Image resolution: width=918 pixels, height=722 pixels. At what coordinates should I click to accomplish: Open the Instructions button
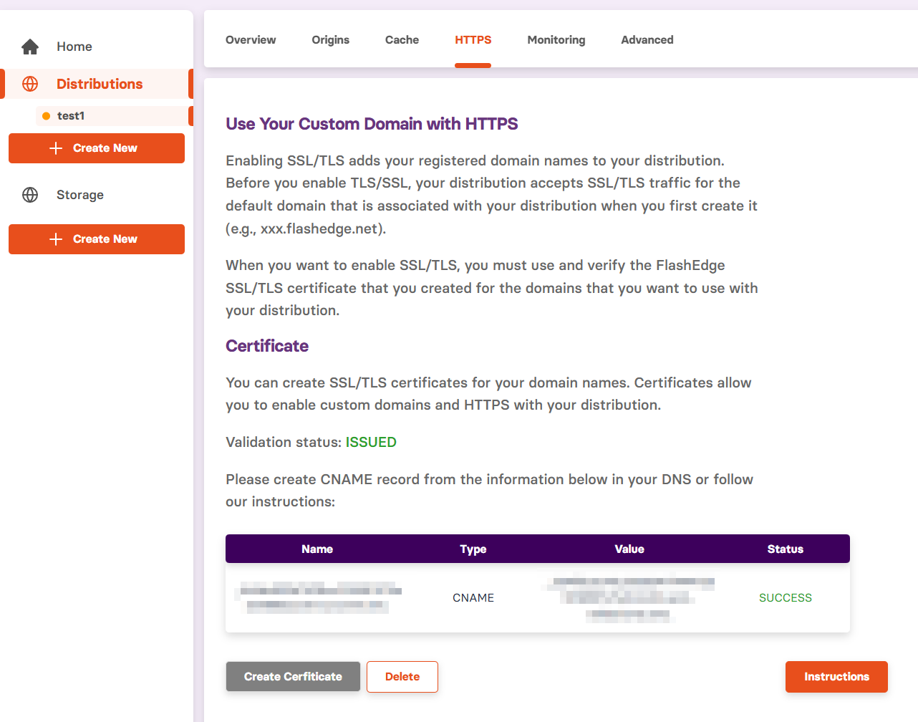click(836, 677)
